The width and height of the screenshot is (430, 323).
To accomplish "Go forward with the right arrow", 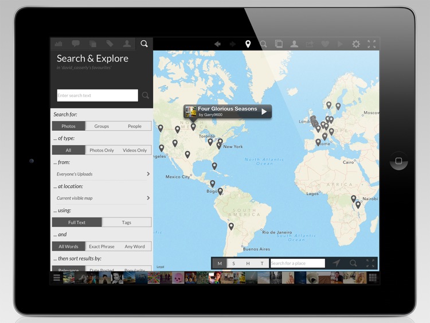I will pos(233,44).
